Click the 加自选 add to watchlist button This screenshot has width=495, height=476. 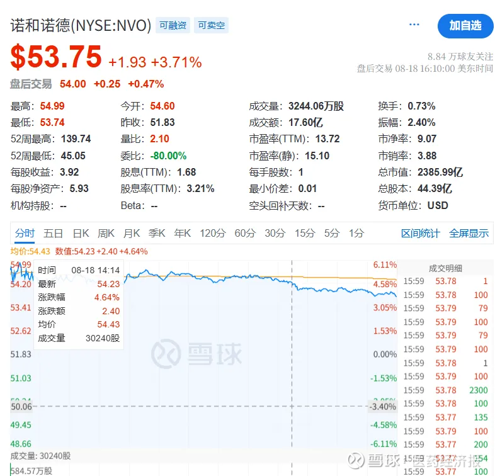click(465, 26)
